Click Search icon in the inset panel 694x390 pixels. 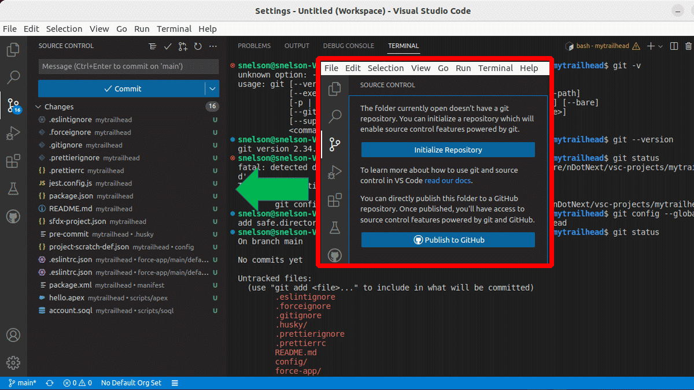coord(334,117)
